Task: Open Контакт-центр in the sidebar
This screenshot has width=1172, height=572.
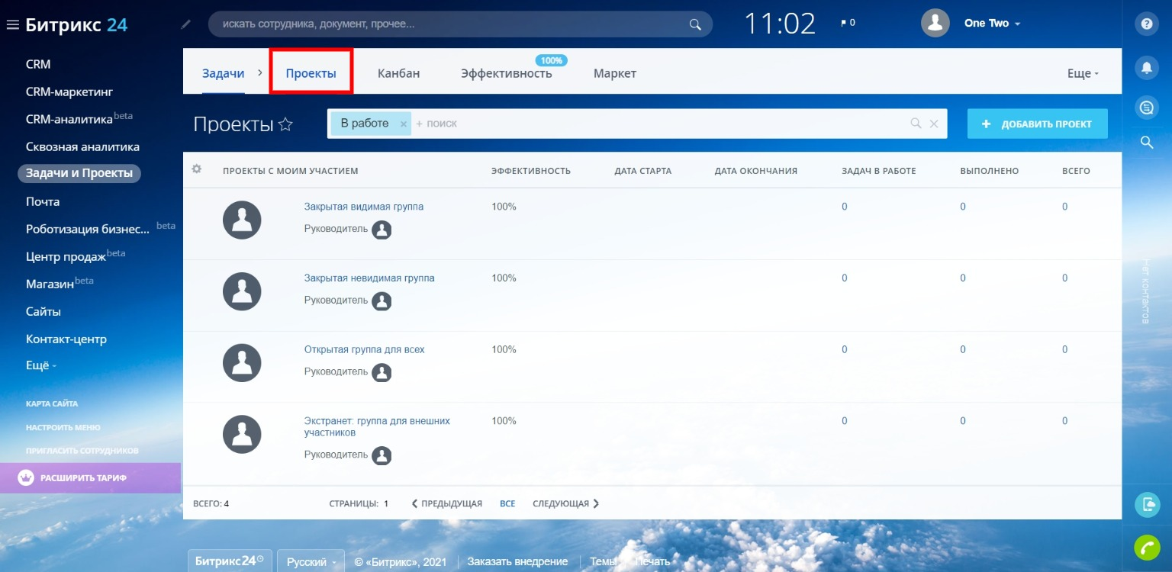Action: point(66,339)
